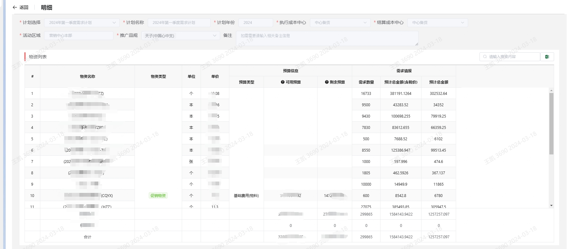Image resolution: width=573 pixels, height=249 pixels.
Task: Click the 明细 page title
Action: click(x=47, y=8)
